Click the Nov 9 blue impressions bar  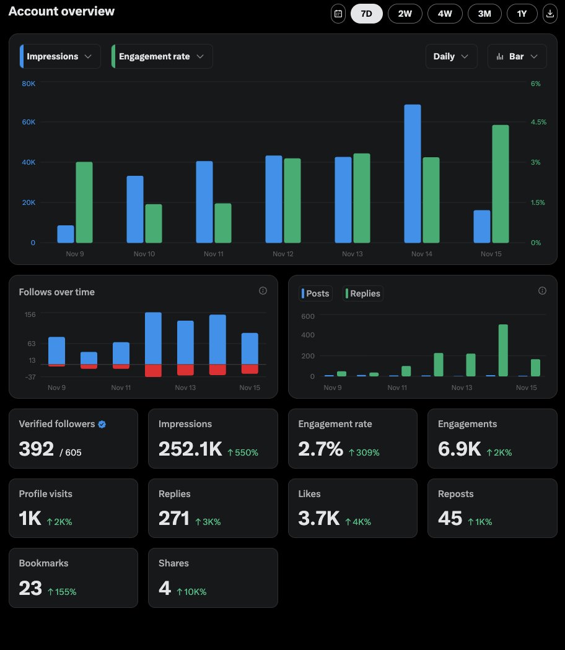click(x=66, y=234)
